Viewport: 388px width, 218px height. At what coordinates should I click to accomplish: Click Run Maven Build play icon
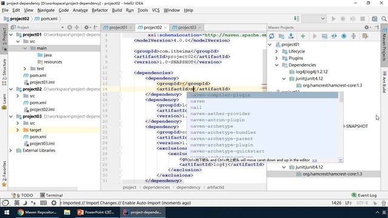pyautogui.click(x=315, y=36)
